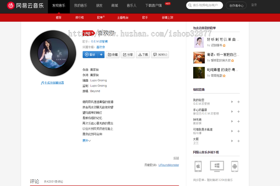Play similar song 手心的蔷薇
The height and width of the screenshot is (186, 280).
pyautogui.click(x=232, y=112)
